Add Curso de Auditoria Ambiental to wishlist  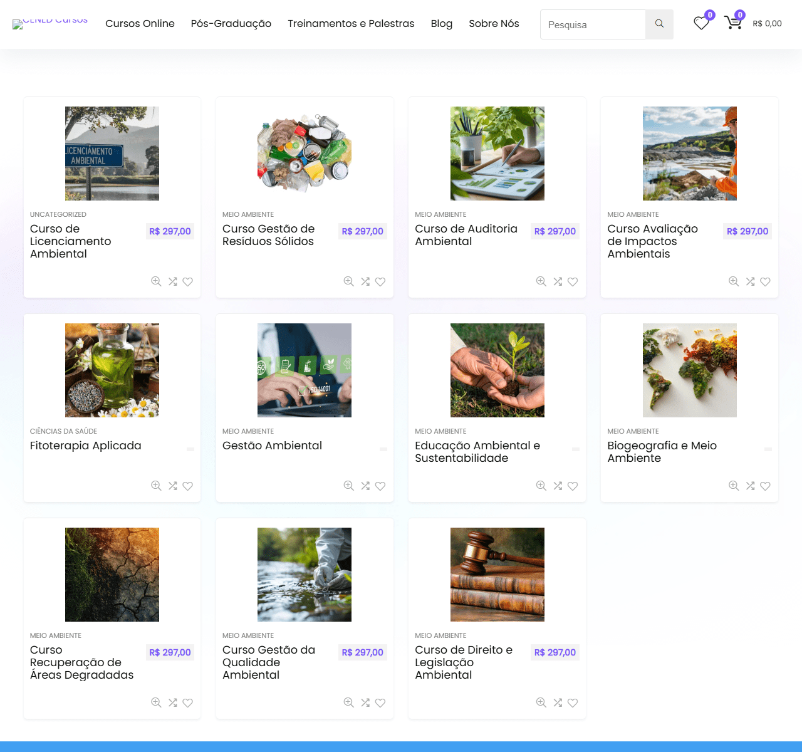click(573, 282)
